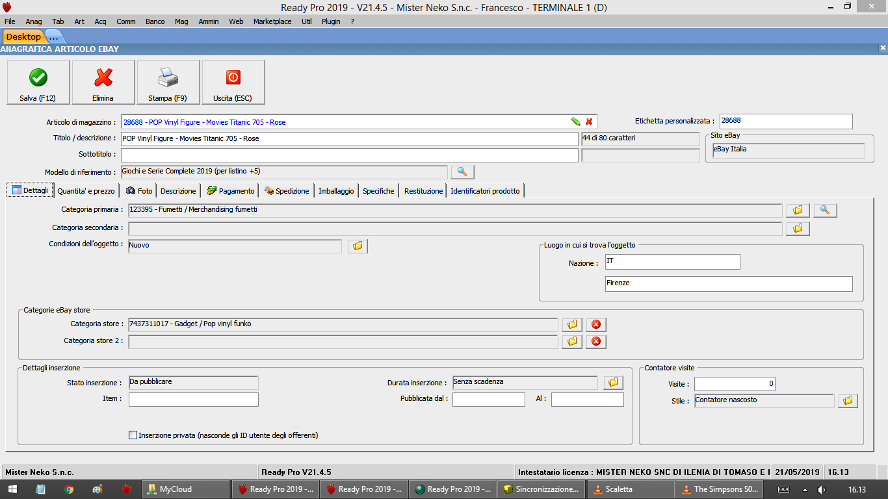Click the Sottotitolo input field
The height and width of the screenshot is (499, 888).
349,155
